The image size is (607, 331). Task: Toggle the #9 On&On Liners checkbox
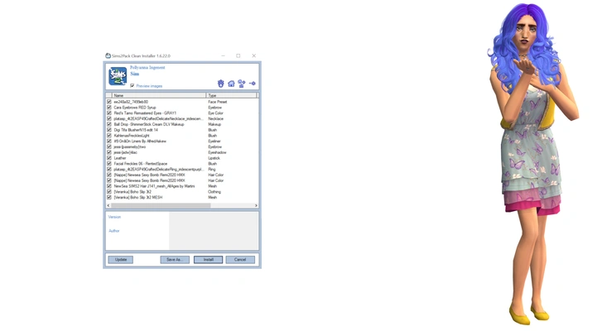[x=109, y=142]
